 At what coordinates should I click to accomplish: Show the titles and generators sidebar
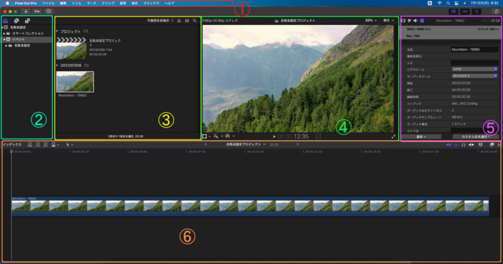click(25, 21)
